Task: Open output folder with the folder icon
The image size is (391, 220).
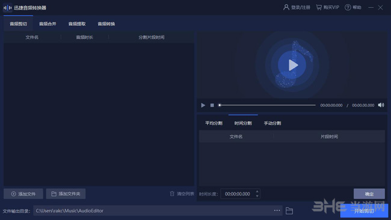Action: [289, 211]
